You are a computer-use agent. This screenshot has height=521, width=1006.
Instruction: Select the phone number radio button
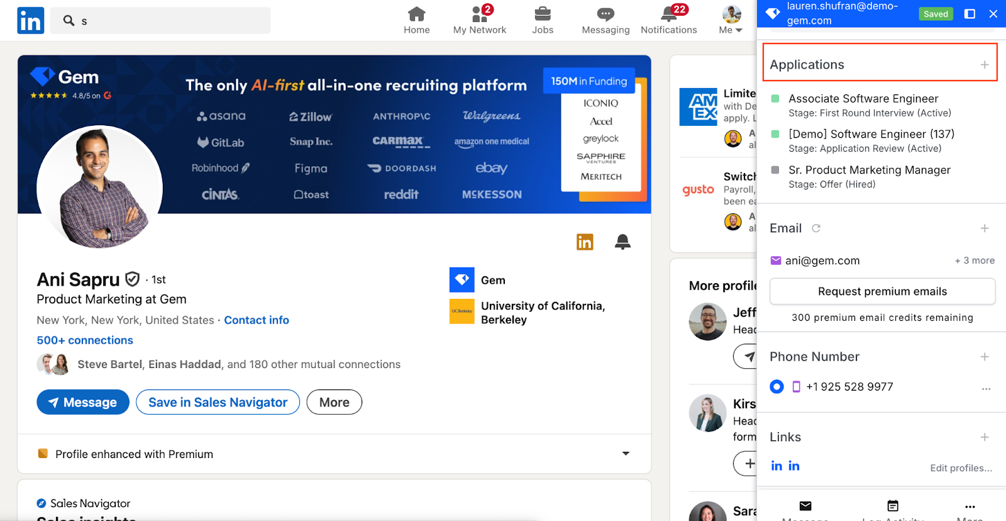pyautogui.click(x=777, y=386)
